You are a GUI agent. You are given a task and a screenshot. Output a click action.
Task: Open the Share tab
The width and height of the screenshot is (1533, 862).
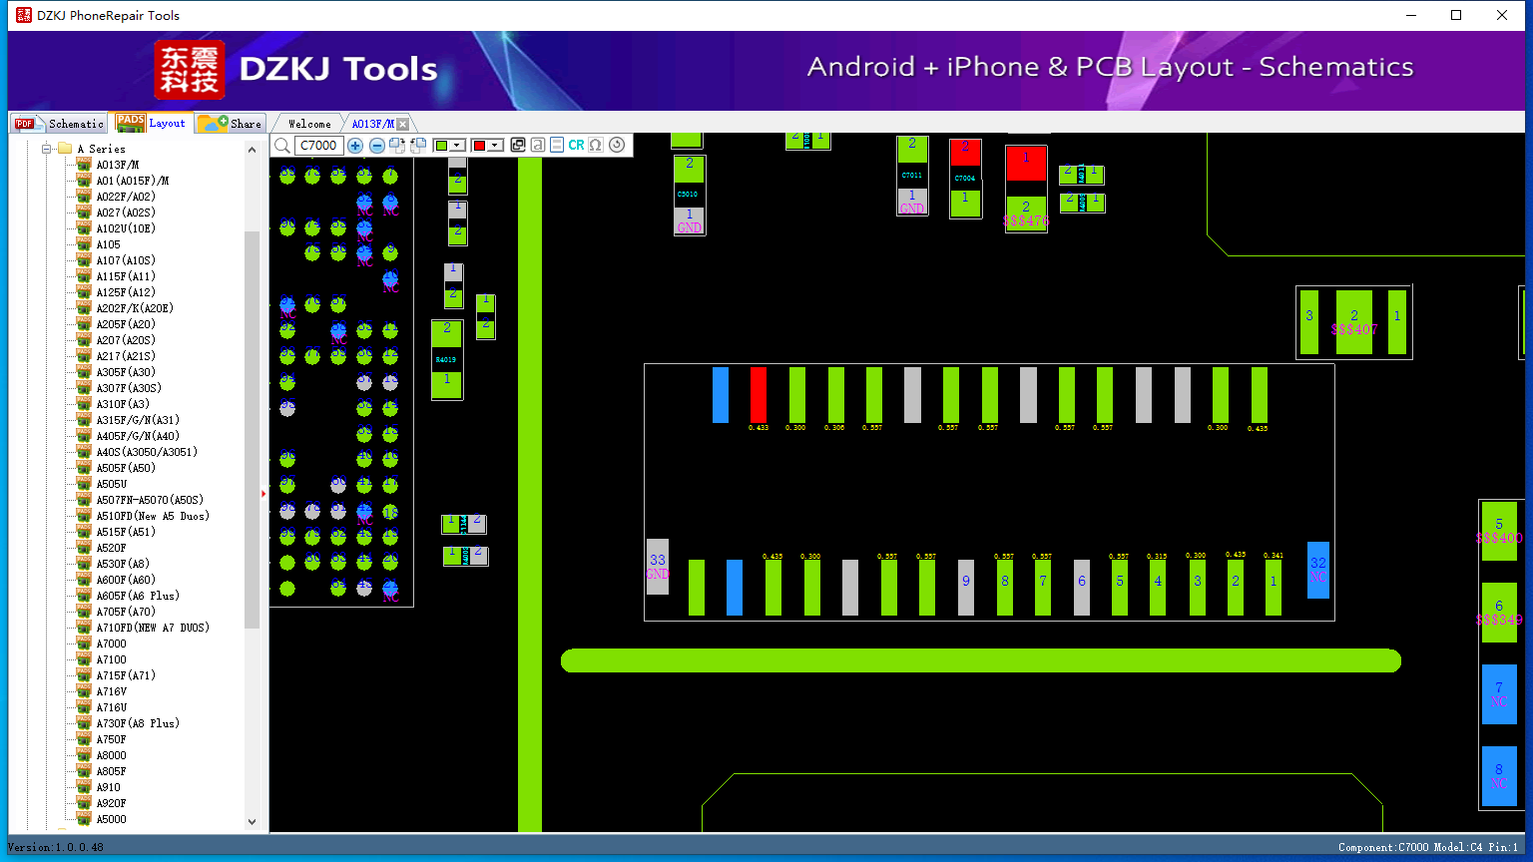click(230, 124)
